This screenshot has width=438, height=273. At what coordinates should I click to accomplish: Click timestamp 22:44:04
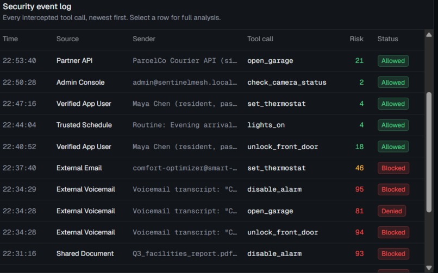click(19, 125)
